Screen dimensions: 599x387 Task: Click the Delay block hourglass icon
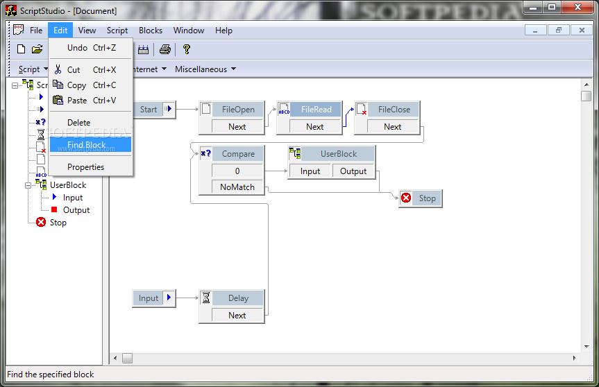[x=206, y=298]
